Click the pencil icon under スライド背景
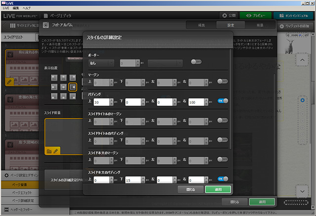 click(56, 150)
